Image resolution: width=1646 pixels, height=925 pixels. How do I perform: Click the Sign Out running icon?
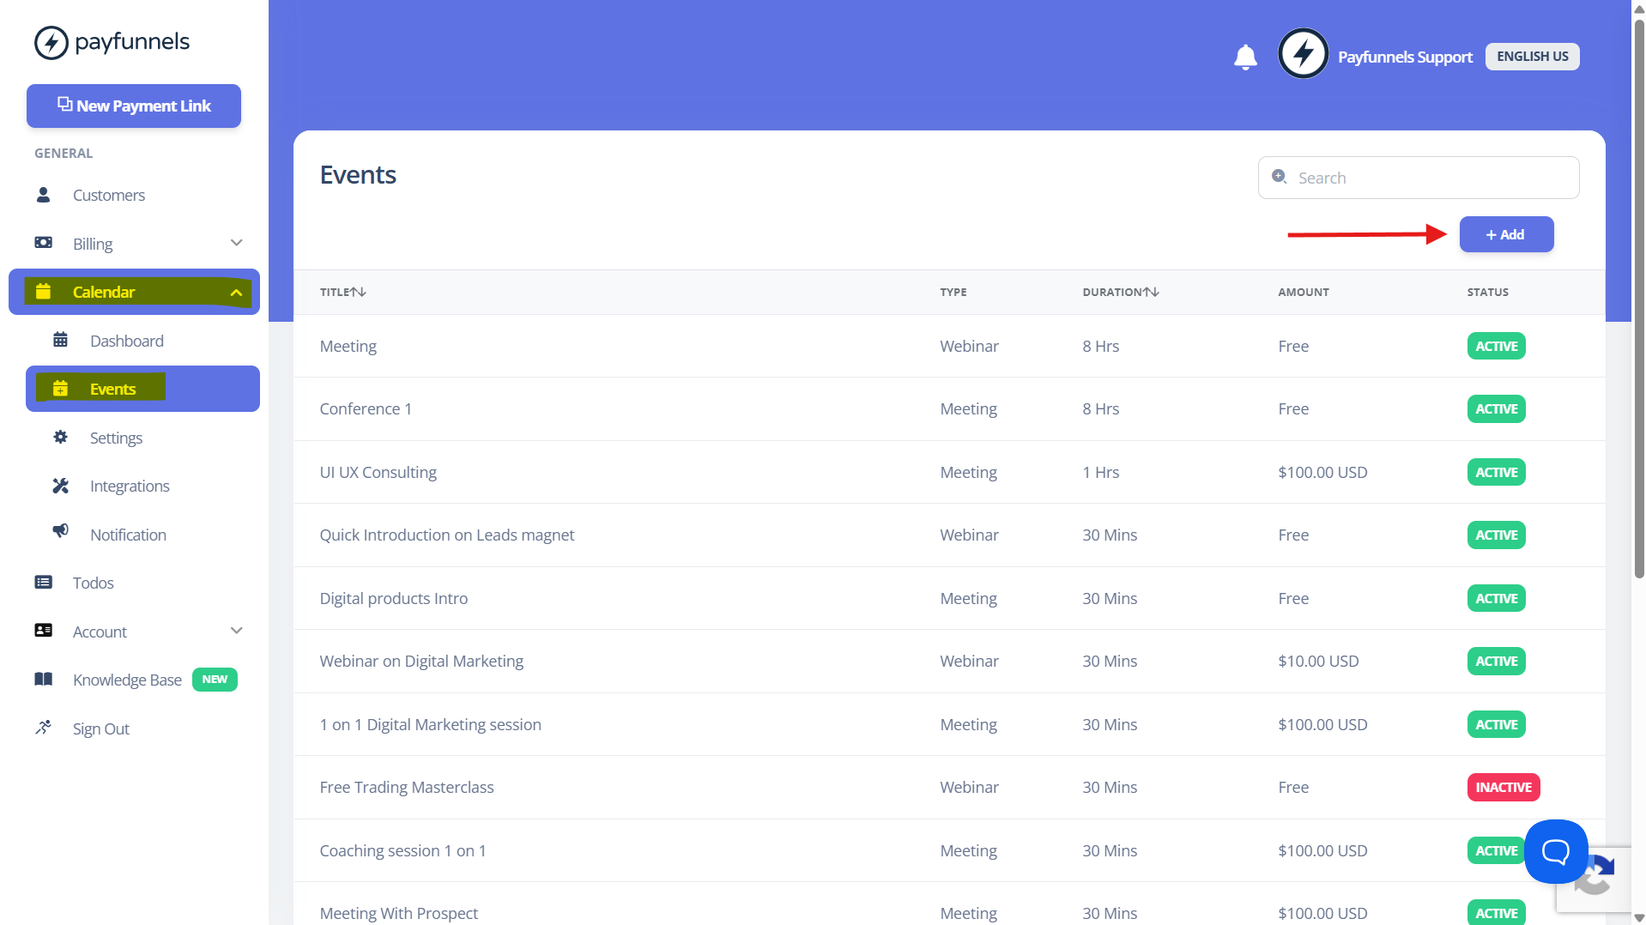click(43, 728)
